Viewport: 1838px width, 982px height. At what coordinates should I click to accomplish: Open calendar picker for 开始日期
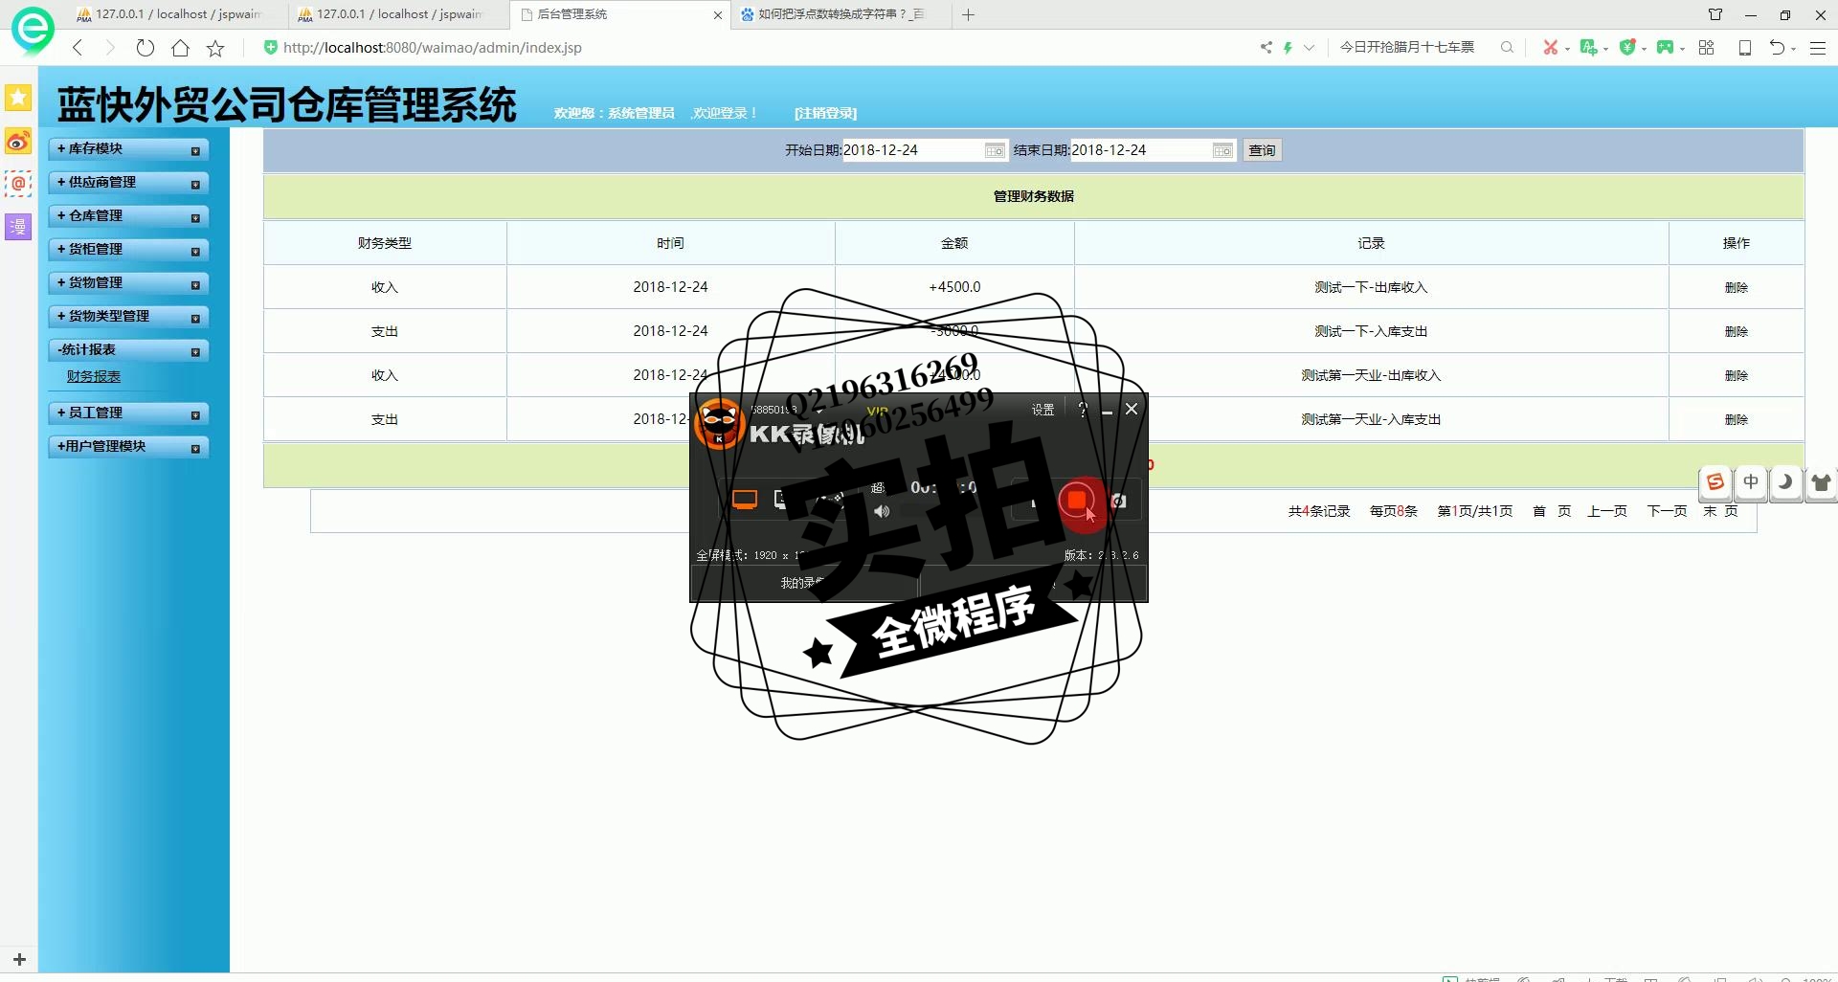(x=995, y=150)
